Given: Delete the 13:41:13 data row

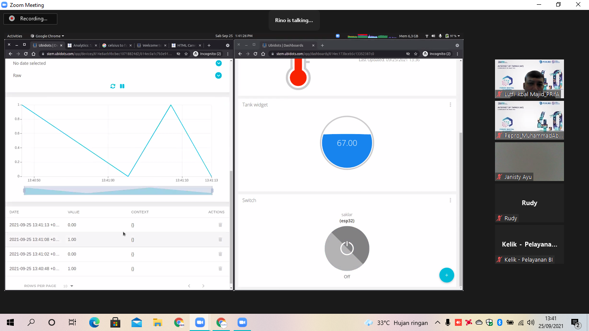Looking at the screenshot, I should [220, 225].
